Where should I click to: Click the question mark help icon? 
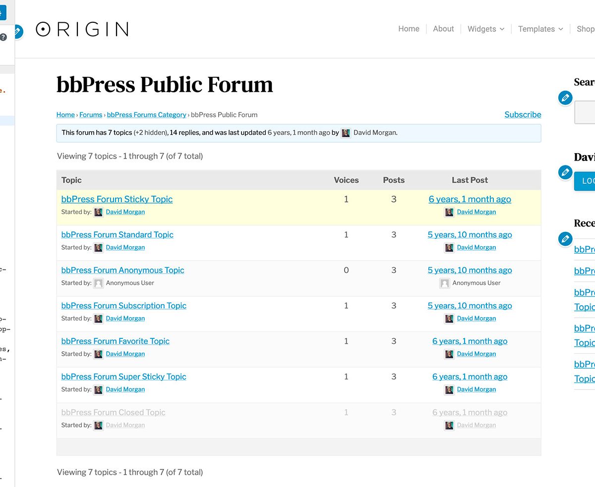coord(3,37)
